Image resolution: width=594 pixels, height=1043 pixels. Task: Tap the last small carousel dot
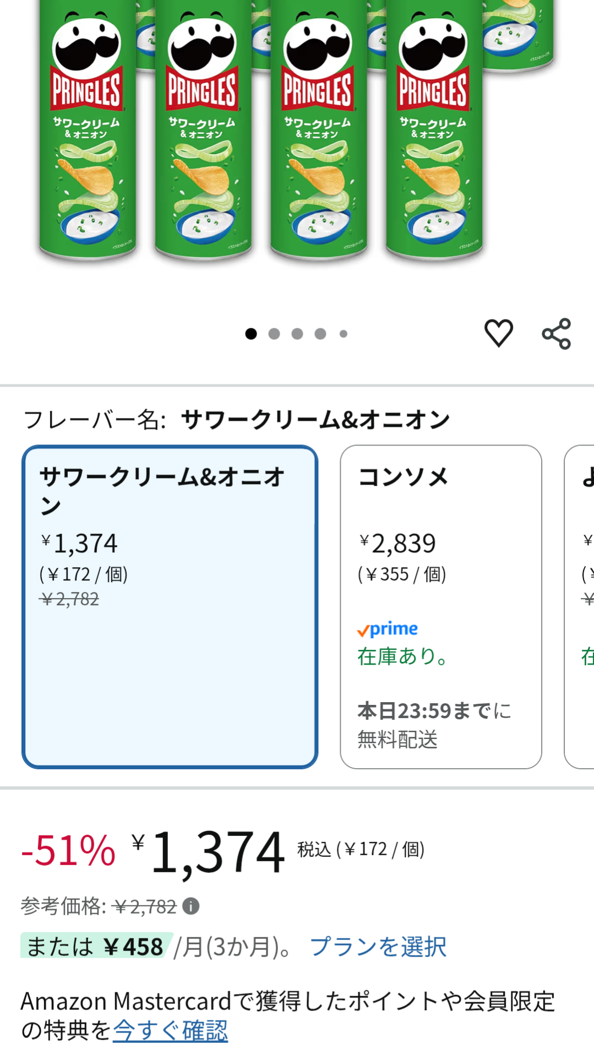point(344,334)
